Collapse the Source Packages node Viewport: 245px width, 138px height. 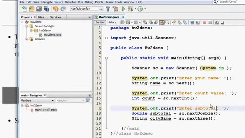tap(27, 26)
